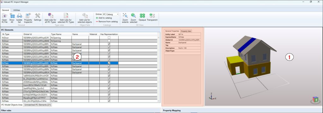323x113 pixels.
Task: Sort by Ifc Type column header
Action: pyautogui.click(x=12, y=34)
